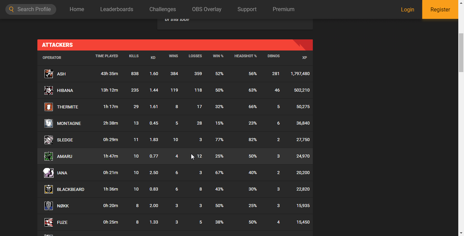Screen dimensions: 464x236
Task: Click the Montagne shield operator icon
Action: pyautogui.click(x=48, y=123)
